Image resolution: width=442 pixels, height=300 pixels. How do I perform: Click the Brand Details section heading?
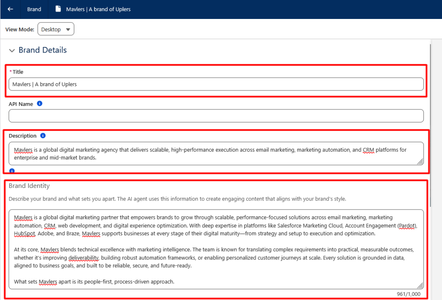coord(42,50)
